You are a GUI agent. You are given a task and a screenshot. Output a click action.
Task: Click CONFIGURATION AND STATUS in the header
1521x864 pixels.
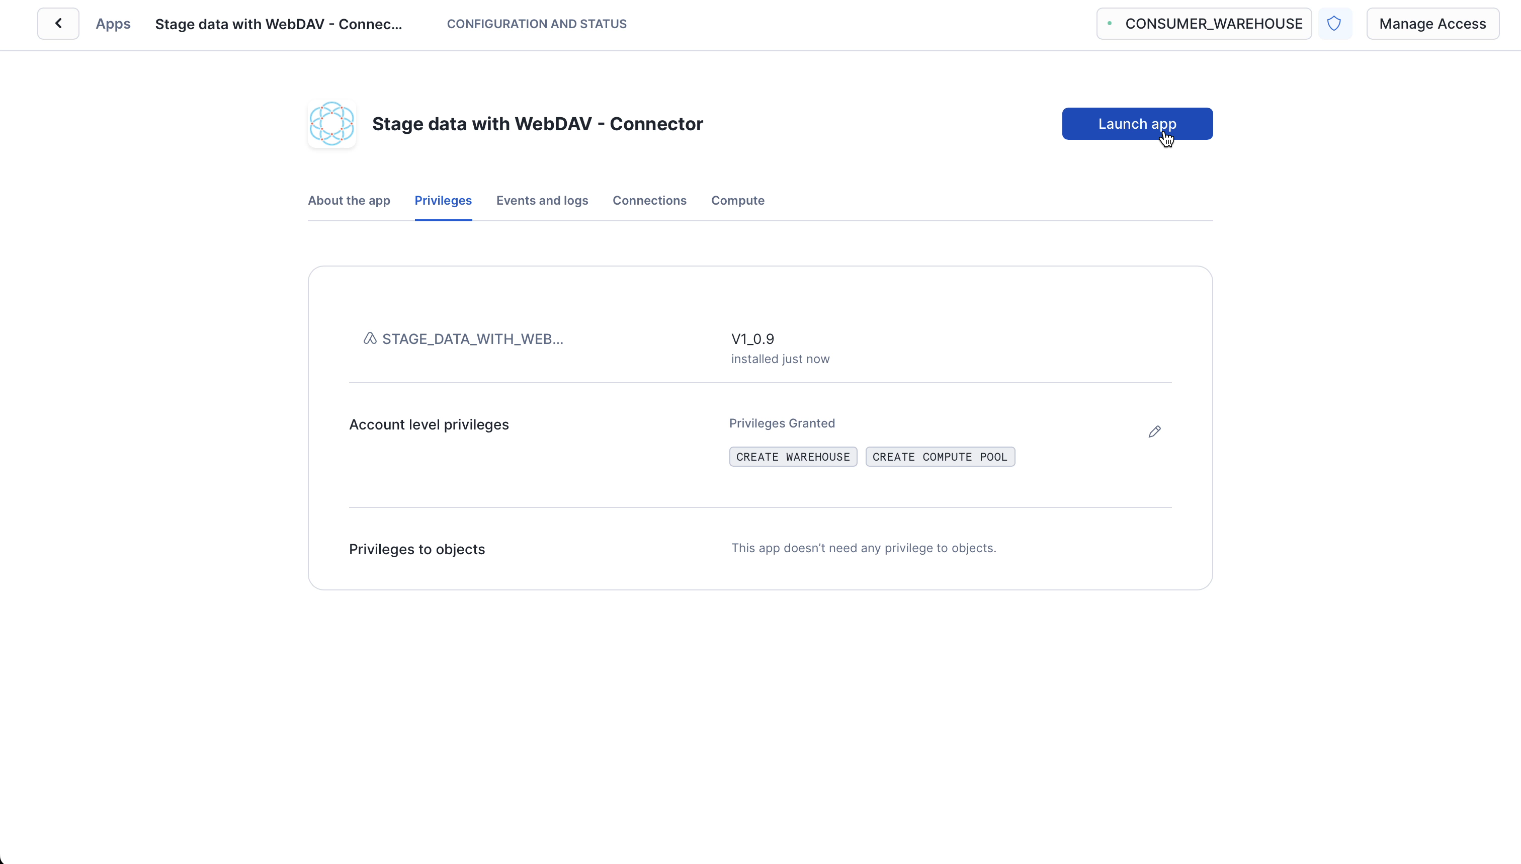(535, 24)
